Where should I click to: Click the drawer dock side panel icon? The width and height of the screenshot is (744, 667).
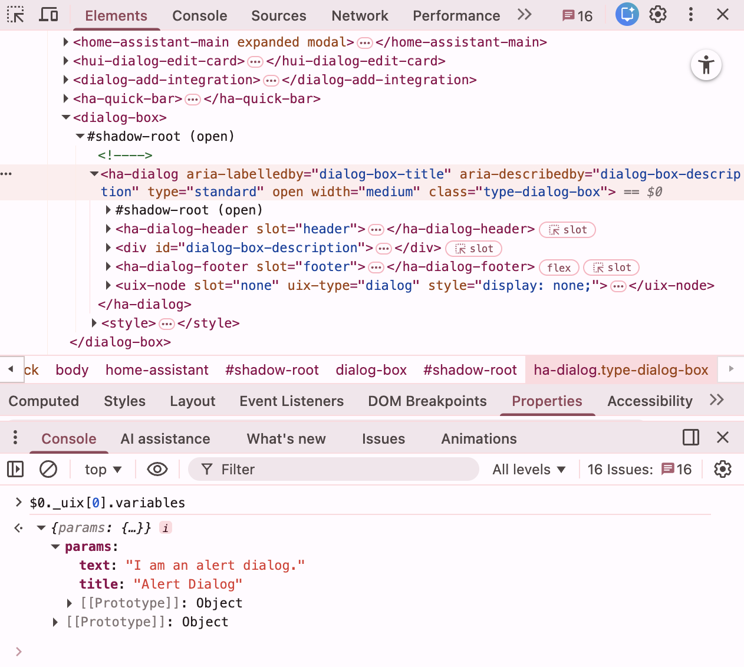pyautogui.click(x=690, y=438)
